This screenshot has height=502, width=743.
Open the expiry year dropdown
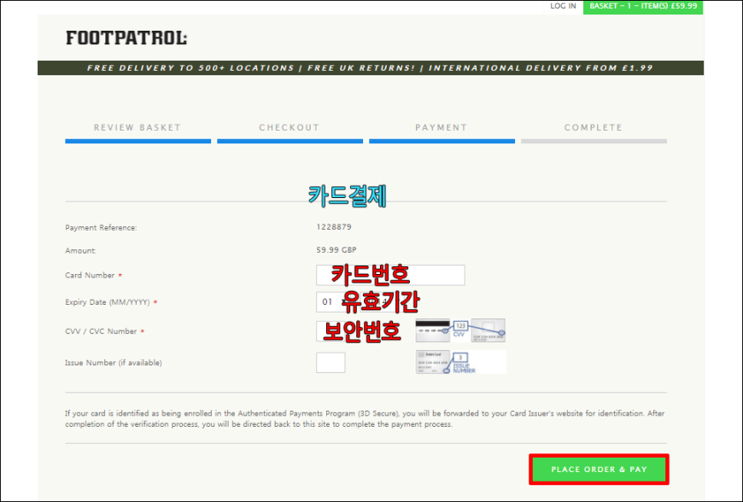tap(383, 302)
